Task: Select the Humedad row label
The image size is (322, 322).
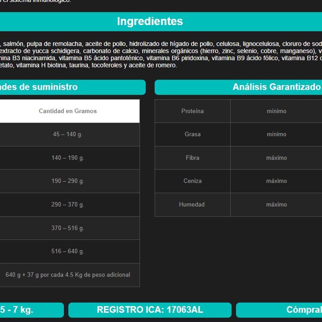Action: coord(192,204)
